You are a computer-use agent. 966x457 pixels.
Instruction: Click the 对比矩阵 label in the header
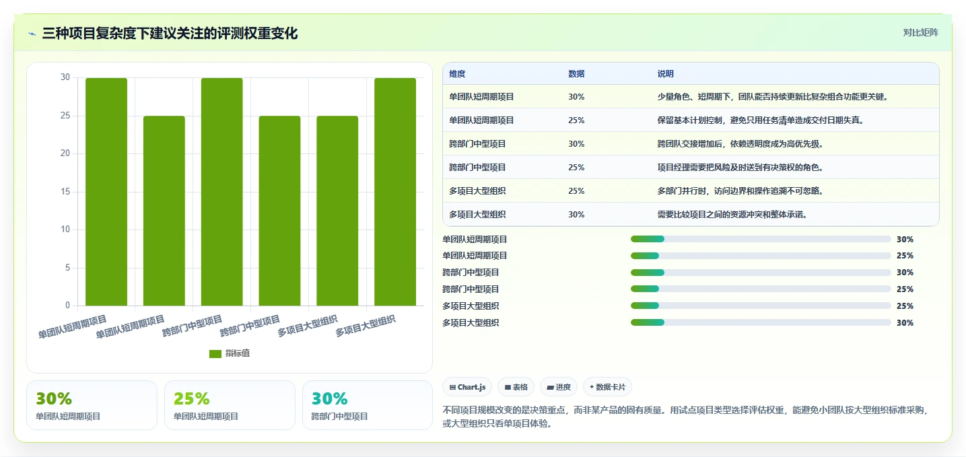coord(920,32)
